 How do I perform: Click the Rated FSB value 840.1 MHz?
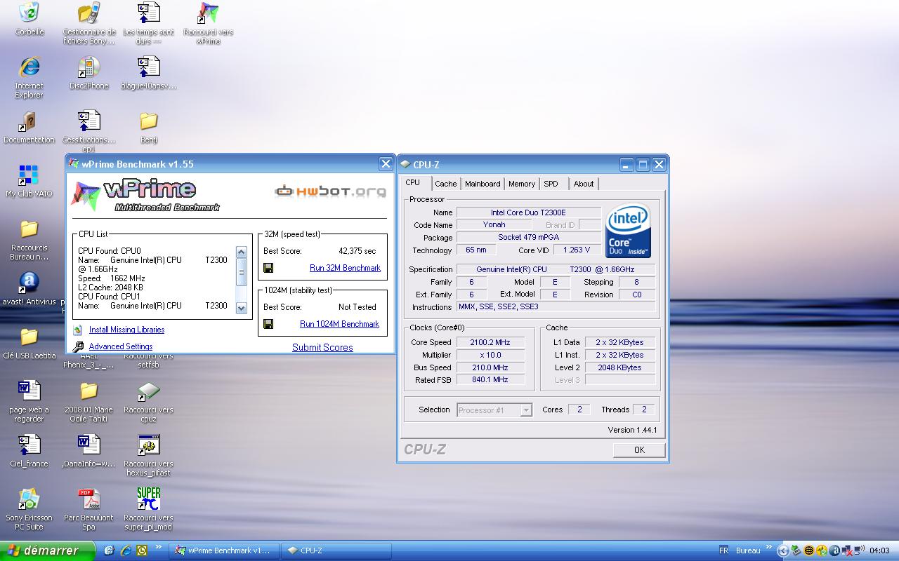click(490, 380)
